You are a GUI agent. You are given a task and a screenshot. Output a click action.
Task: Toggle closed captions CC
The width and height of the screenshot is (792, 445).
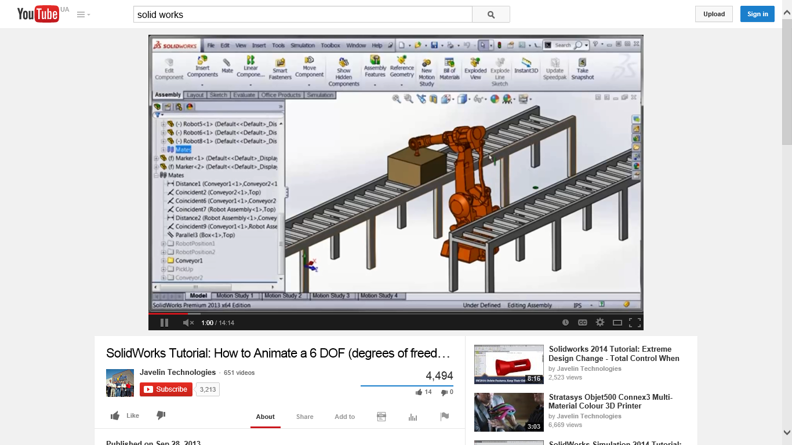(583, 323)
